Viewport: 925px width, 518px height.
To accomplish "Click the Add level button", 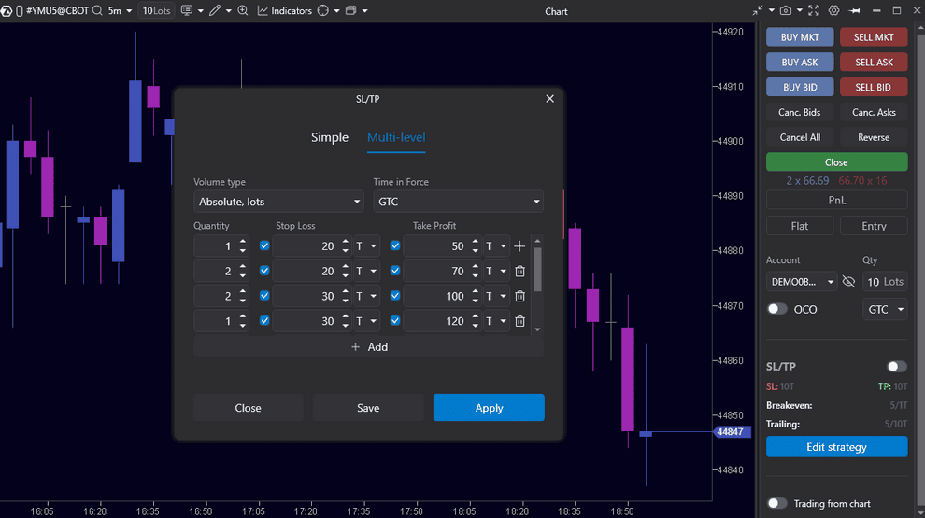I will pos(369,347).
